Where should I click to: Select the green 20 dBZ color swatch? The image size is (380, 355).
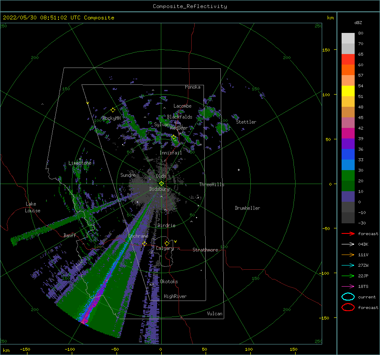[x=348, y=176]
